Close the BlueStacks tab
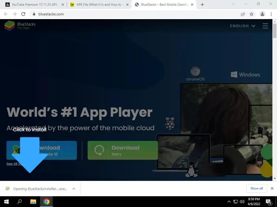 192,5
